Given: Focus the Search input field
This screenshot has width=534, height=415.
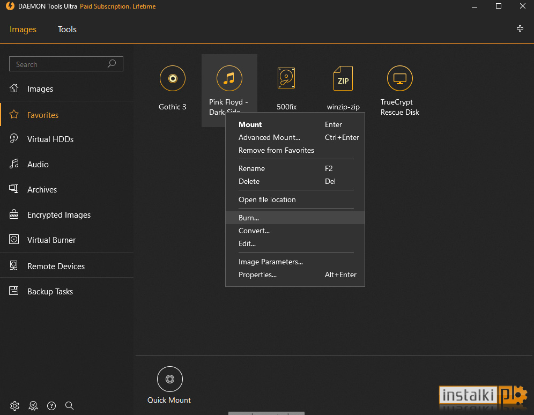Looking at the screenshot, I should pyautogui.click(x=66, y=64).
